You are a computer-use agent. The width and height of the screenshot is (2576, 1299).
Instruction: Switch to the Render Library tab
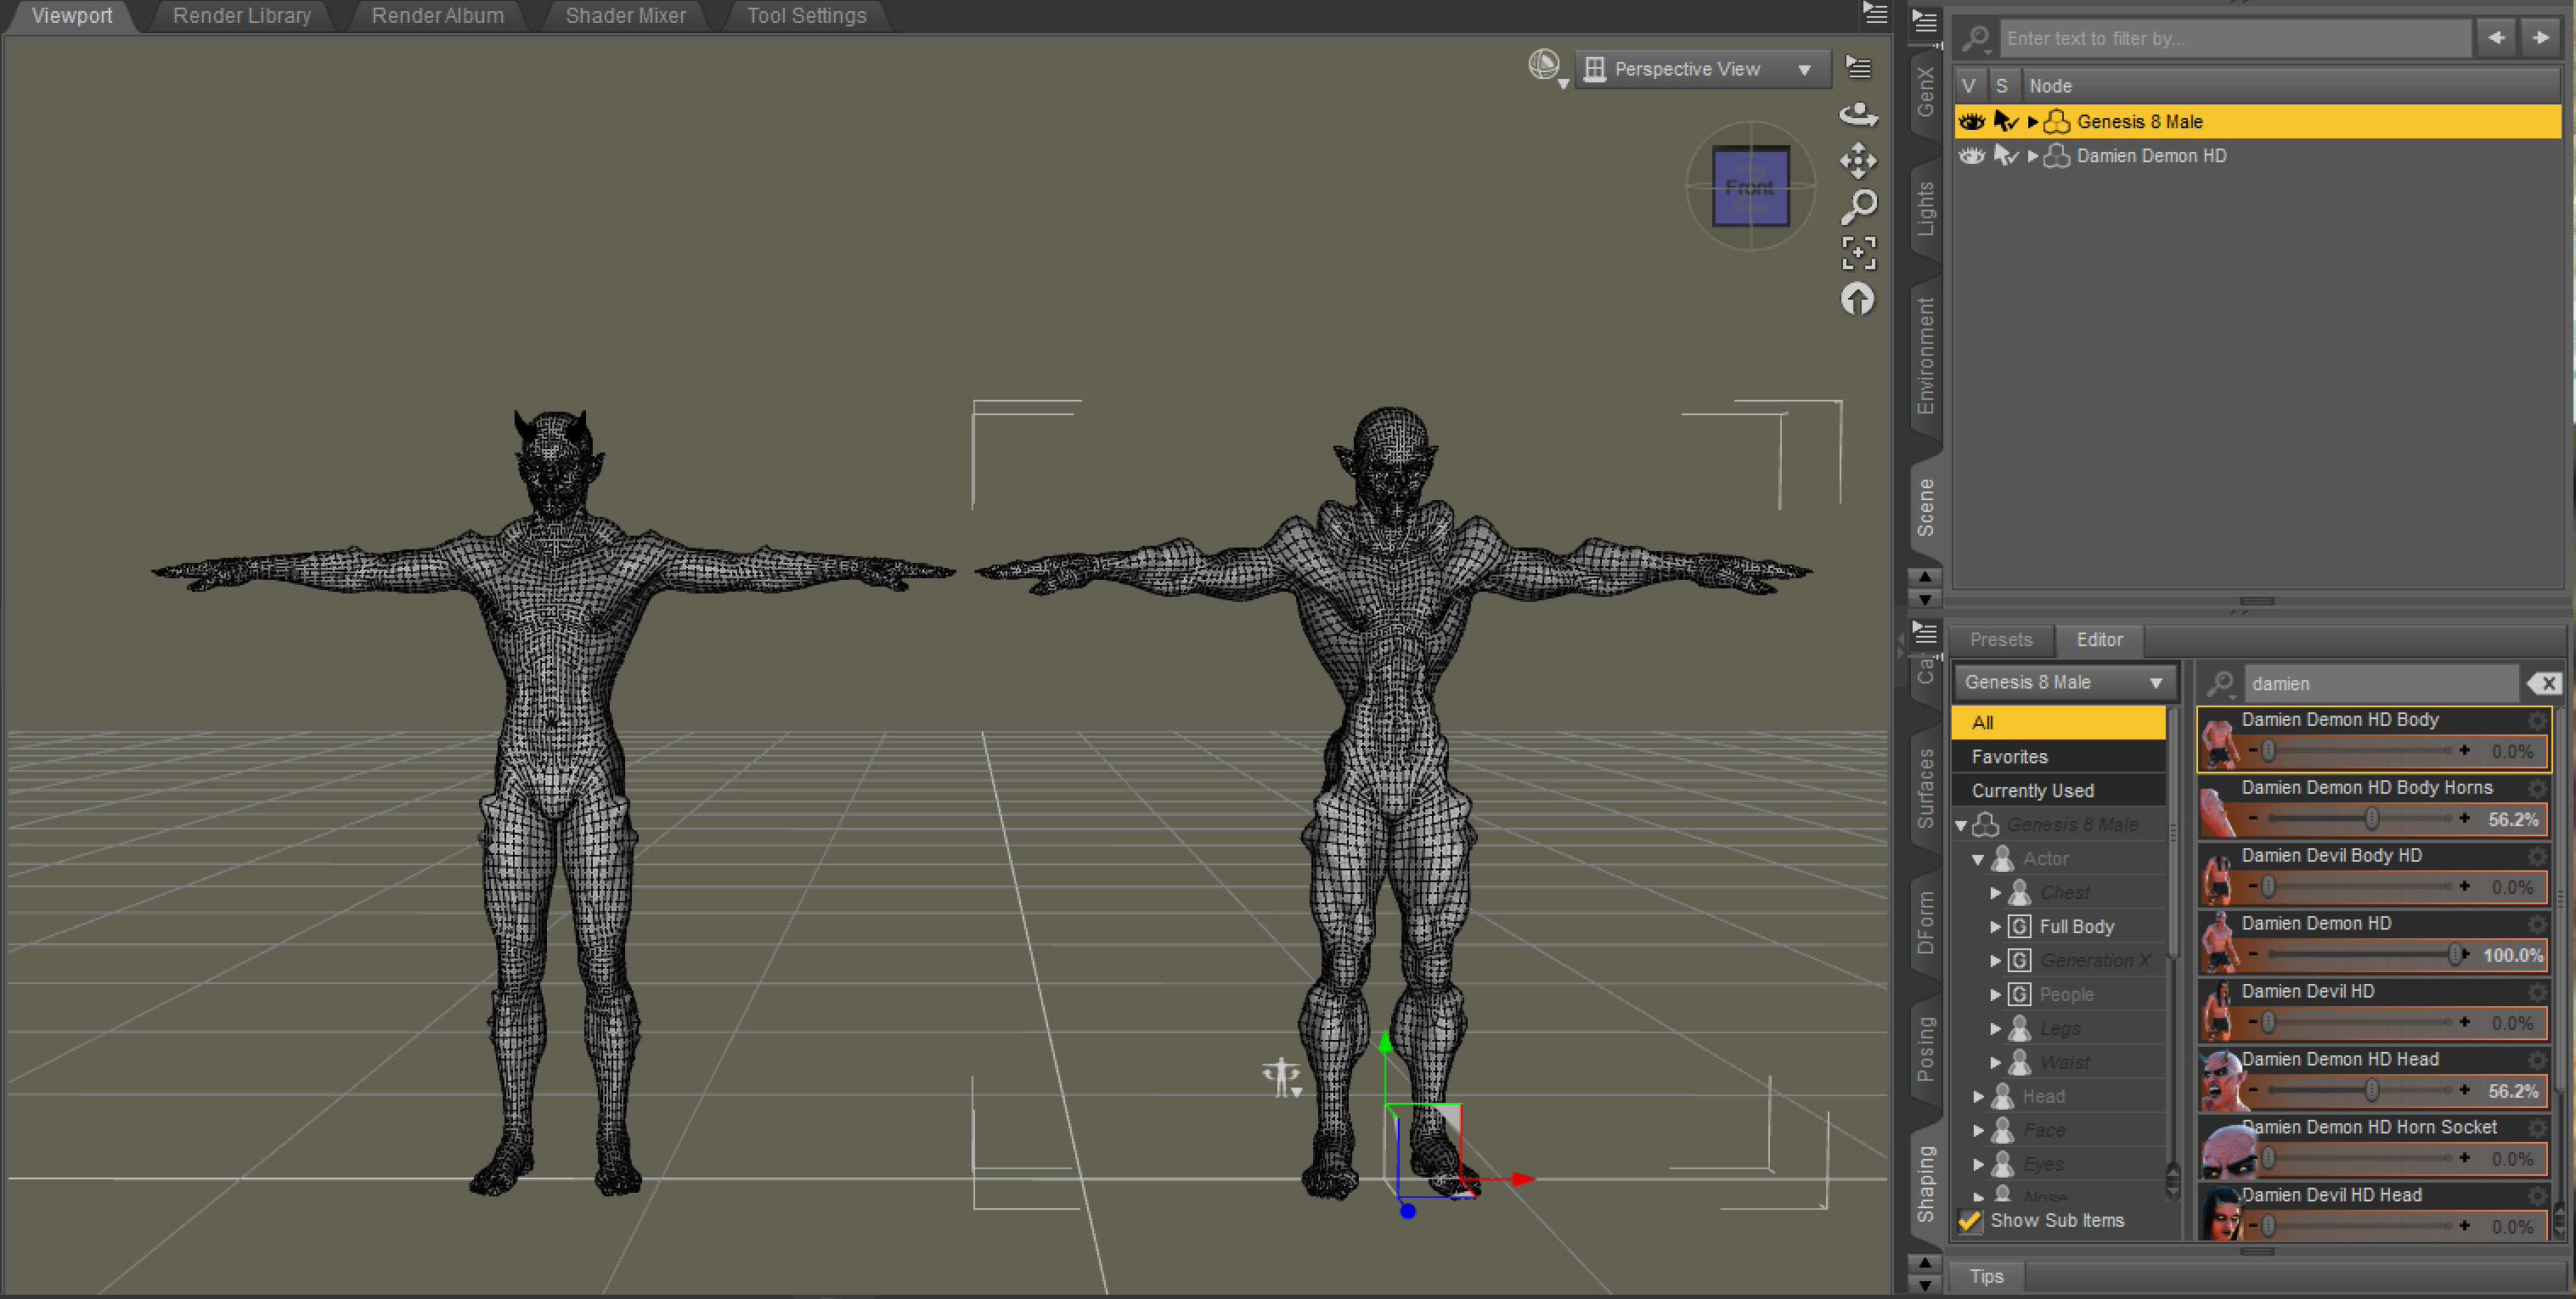[x=241, y=16]
